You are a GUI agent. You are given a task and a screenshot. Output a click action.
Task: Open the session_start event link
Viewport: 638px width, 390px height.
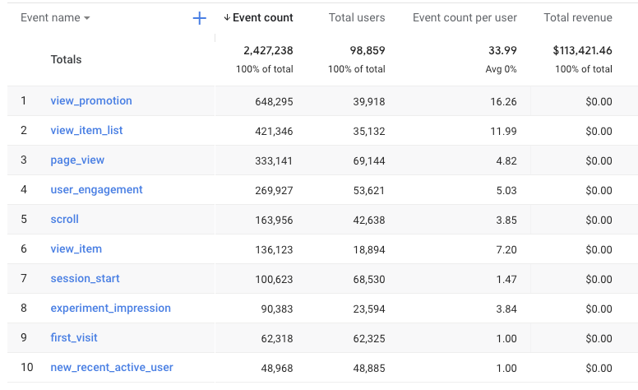(x=85, y=279)
